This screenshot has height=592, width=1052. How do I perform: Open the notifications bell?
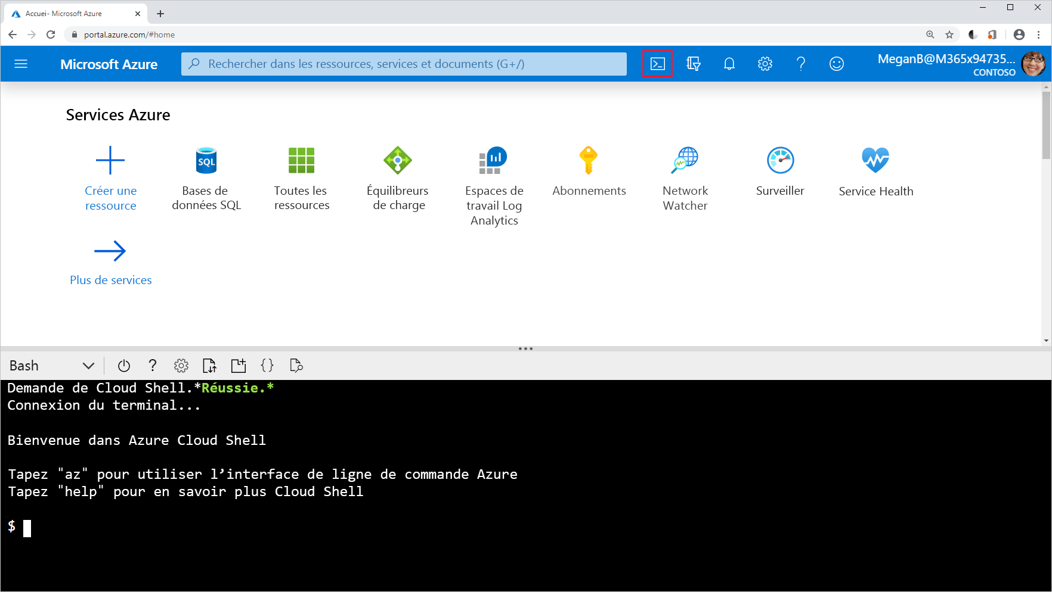pyautogui.click(x=729, y=64)
